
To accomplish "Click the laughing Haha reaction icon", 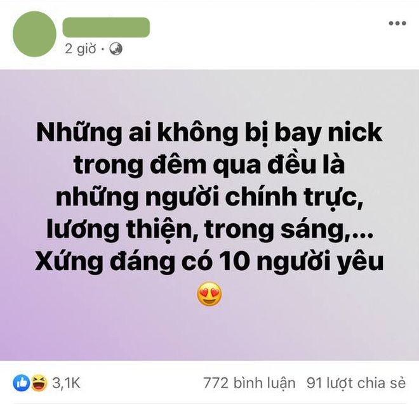I will (39, 383).
